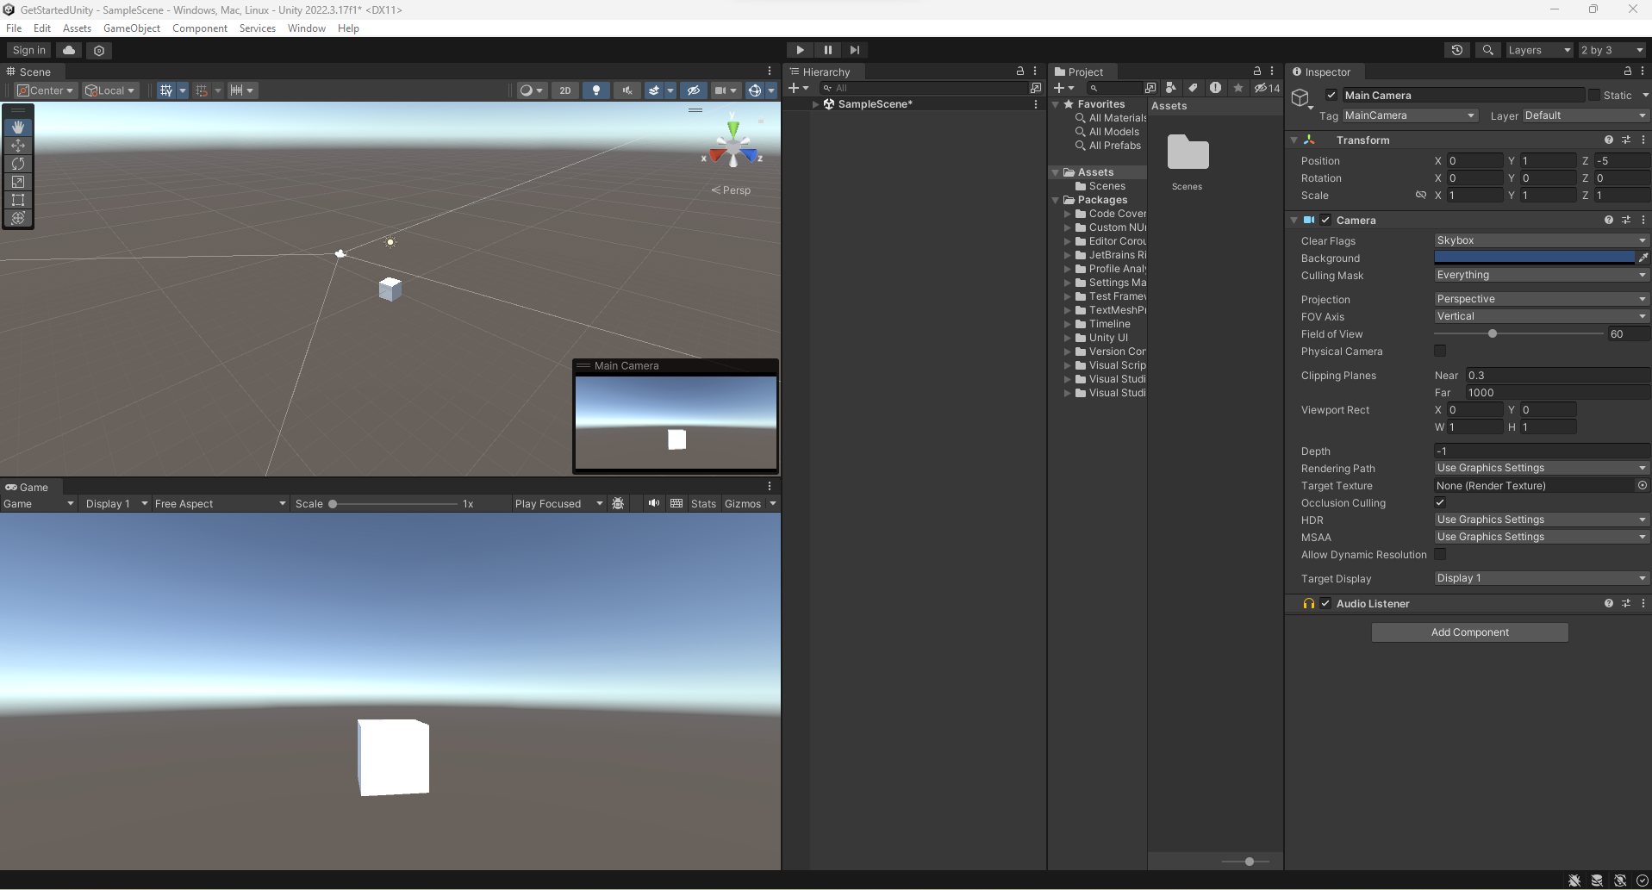Image resolution: width=1652 pixels, height=890 pixels.
Task: Toggle Main Camera active checkbox
Action: pyautogui.click(x=1331, y=95)
